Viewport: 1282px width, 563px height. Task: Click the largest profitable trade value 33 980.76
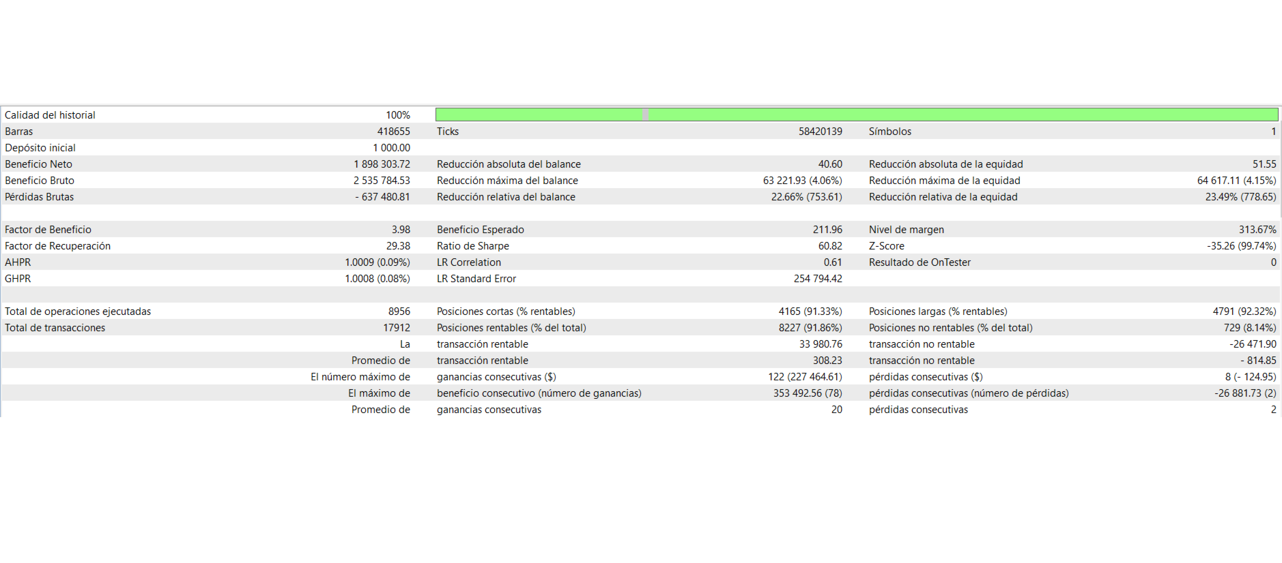[x=821, y=344]
